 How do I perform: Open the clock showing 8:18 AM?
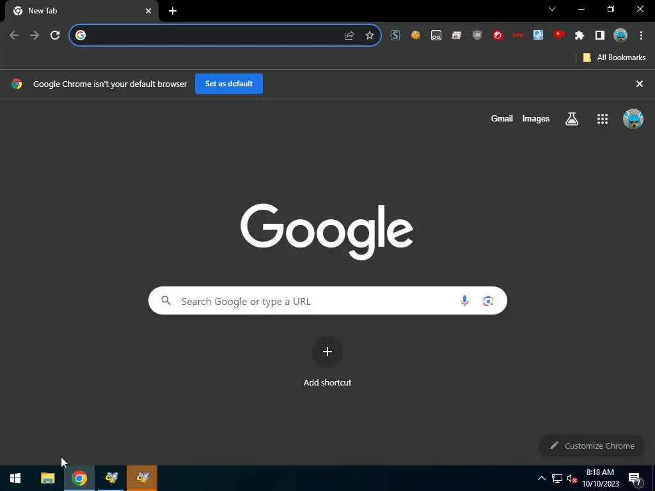600,478
